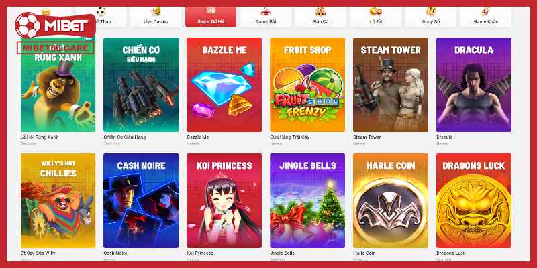Switch to the Bắn Cá tab
This screenshot has height=268, width=537.
[x=321, y=17]
